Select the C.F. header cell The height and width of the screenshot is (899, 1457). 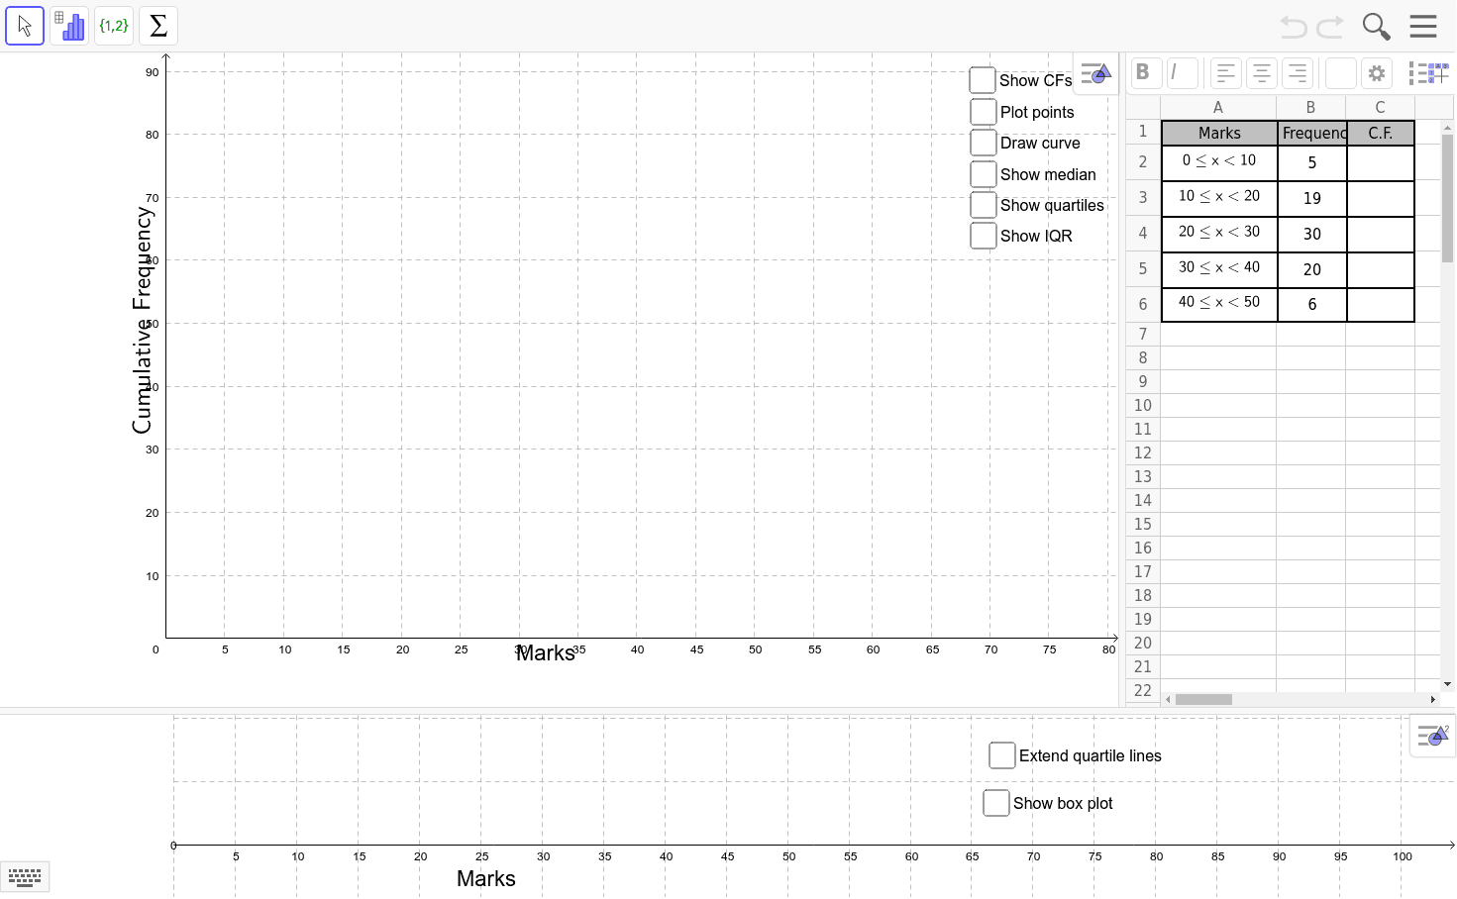1381,133
